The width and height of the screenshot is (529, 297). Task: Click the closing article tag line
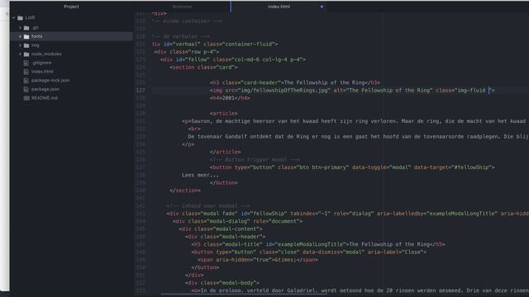click(x=225, y=152)
